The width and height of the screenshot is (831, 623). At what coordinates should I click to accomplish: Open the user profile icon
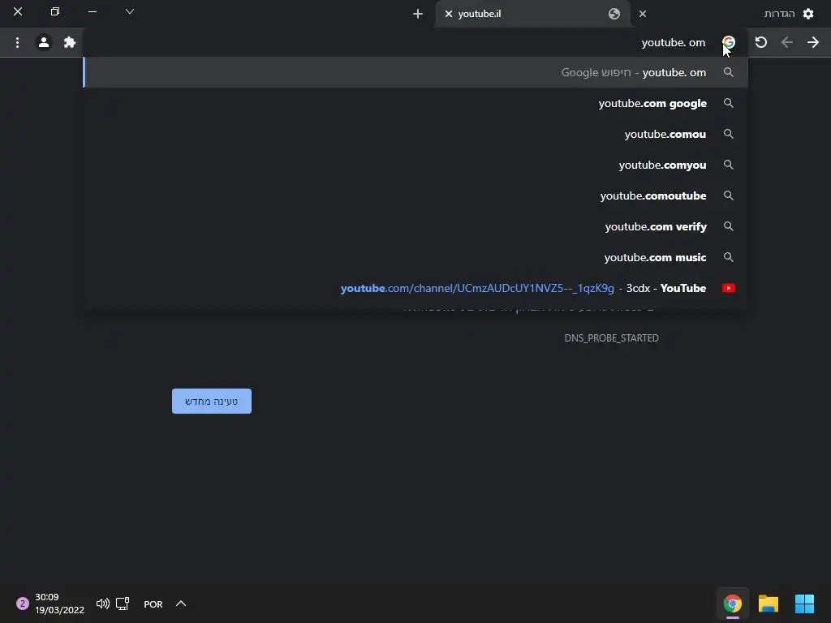[x=44, y=42]
